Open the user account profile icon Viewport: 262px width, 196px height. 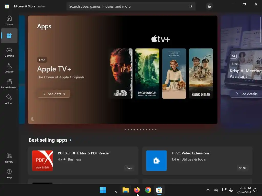tap(209, 6)
